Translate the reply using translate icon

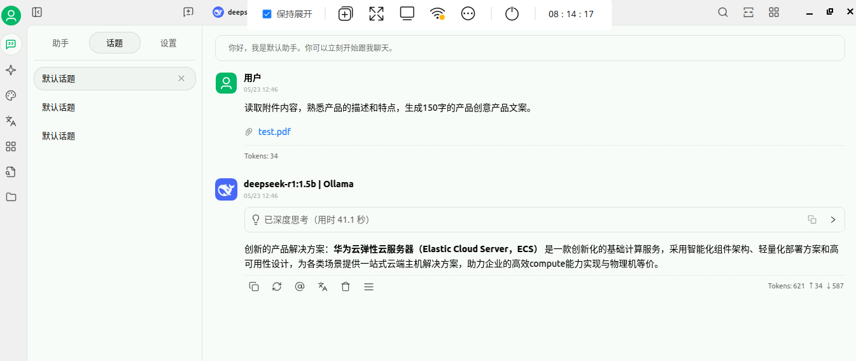[x=323, y=287]
